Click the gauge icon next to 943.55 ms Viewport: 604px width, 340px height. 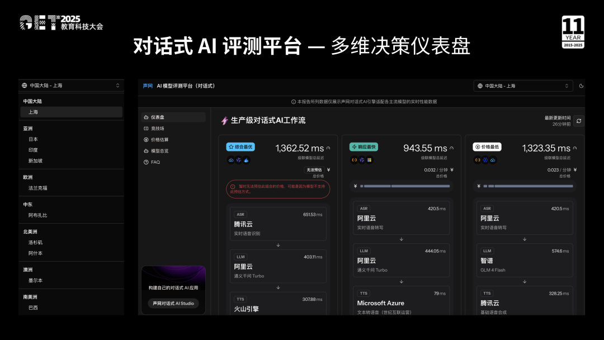[451, 148]
